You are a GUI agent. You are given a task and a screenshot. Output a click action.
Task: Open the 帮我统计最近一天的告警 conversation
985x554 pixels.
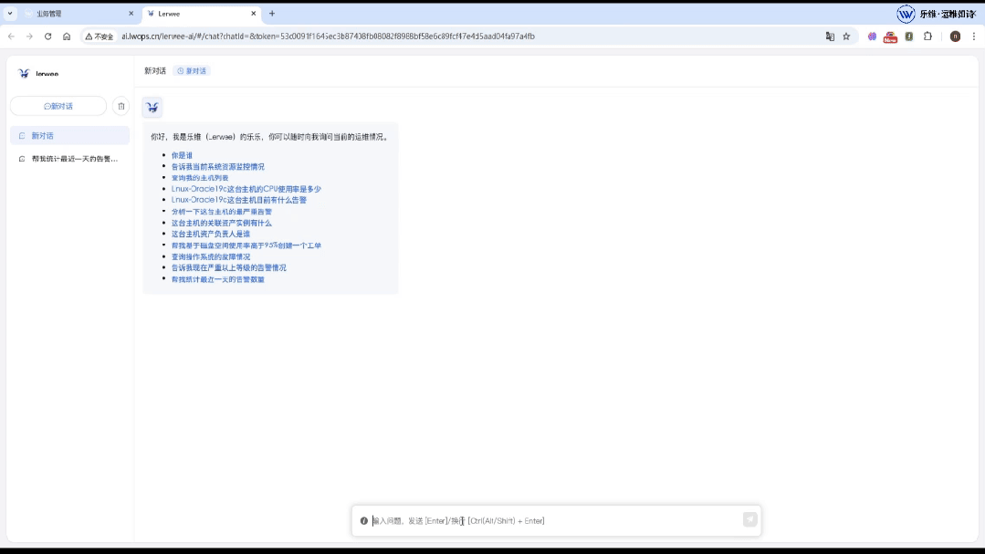pyautogui.click(x=69, y=159)
